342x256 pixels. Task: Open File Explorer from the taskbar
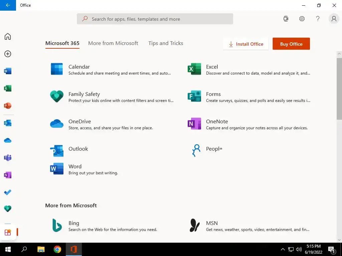(x=41, y=249)
